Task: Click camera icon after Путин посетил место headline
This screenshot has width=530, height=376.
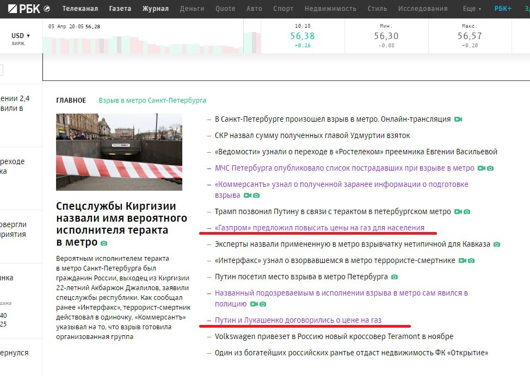Action: (x=395, y=277)
